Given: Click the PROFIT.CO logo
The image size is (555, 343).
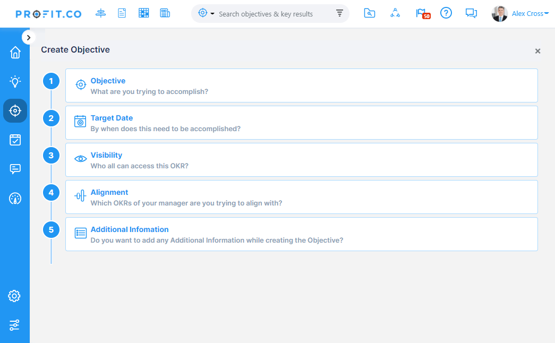Looking at the screenshot, I should pos(48,13).
